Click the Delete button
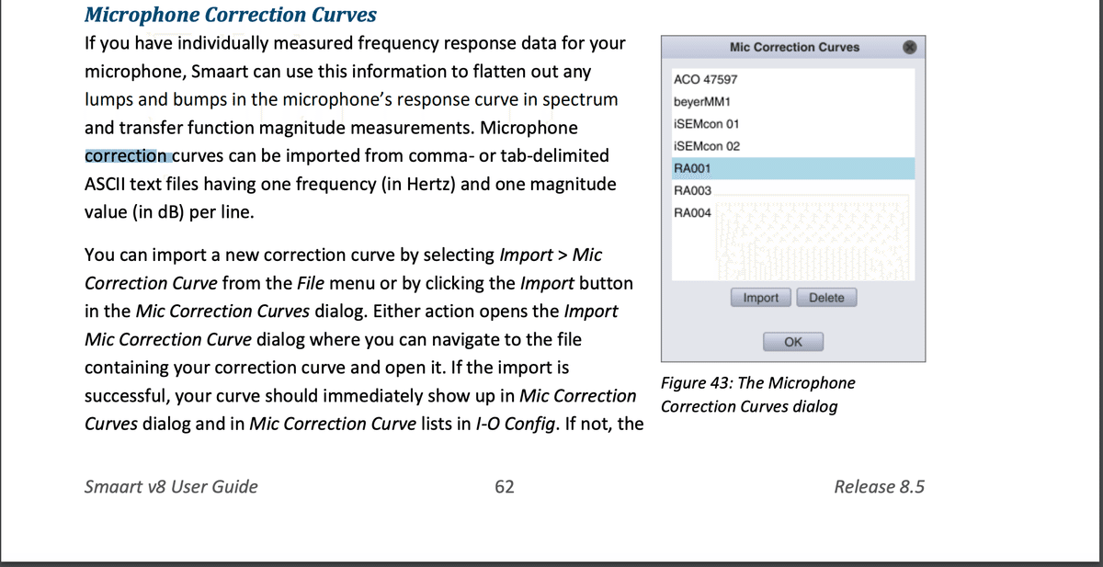The image size is (1103, 567). pos(826,297)
